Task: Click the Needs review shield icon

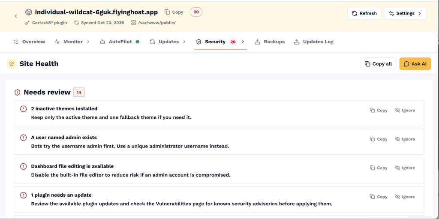Action: click(x=17, y=92)
